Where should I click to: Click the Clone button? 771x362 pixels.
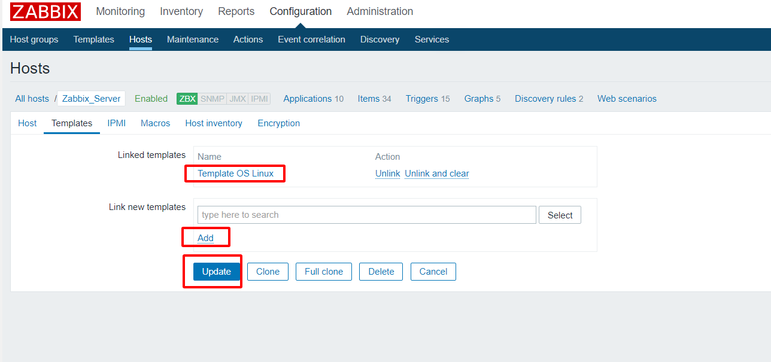pos(268,272)
